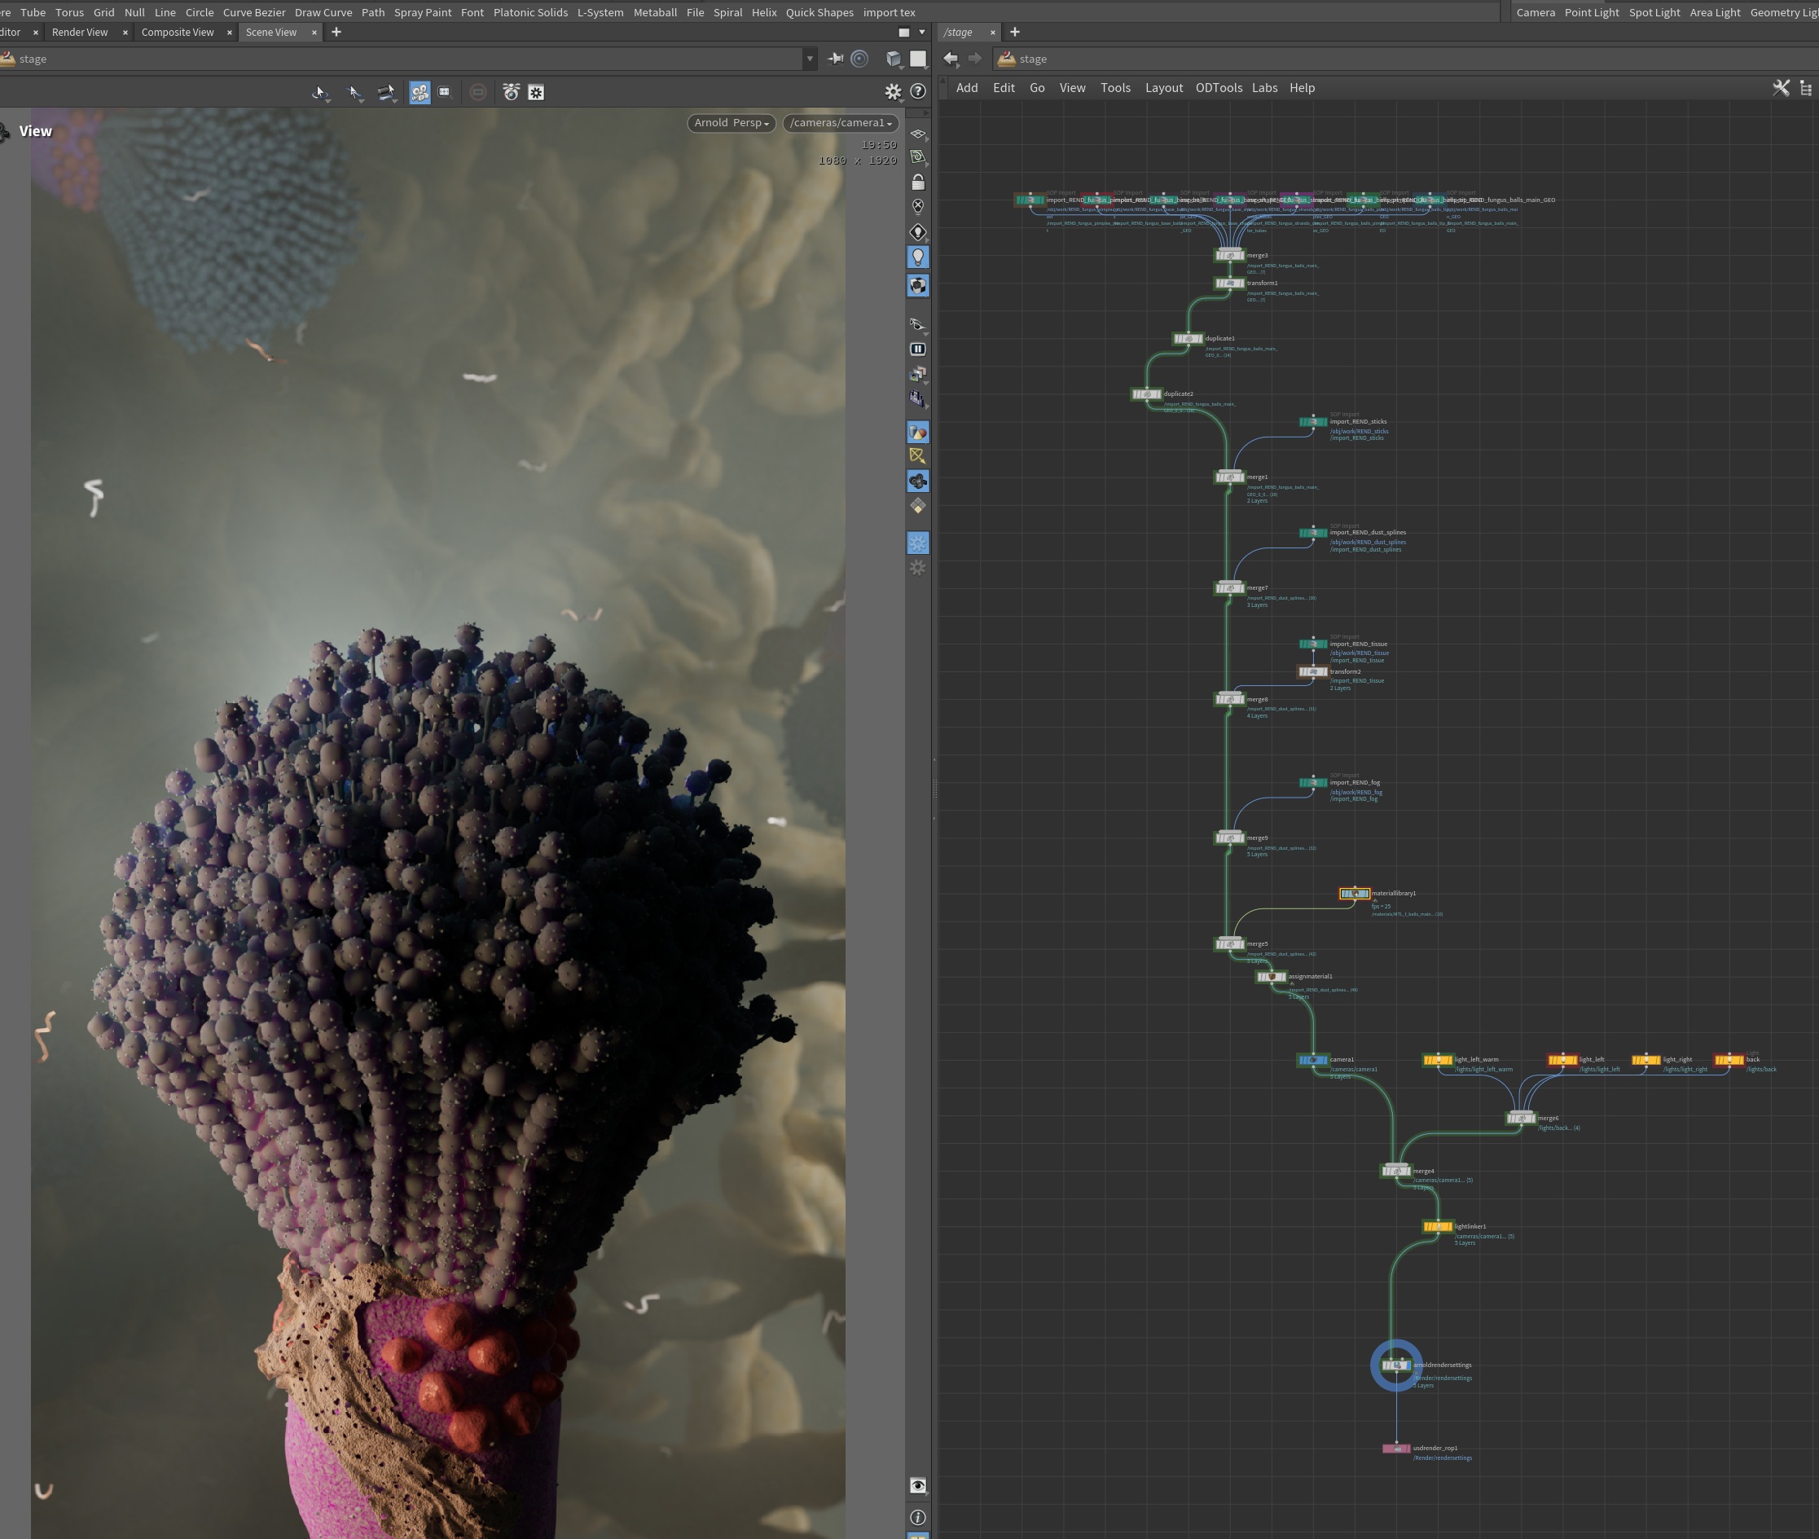The image size is (1819, 1539).
Task: Open network editor tool settings wrench icon
Action: click(x=1781, y=88)
